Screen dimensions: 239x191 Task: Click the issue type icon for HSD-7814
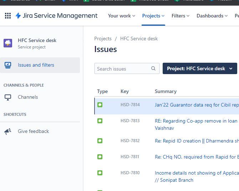100,105
